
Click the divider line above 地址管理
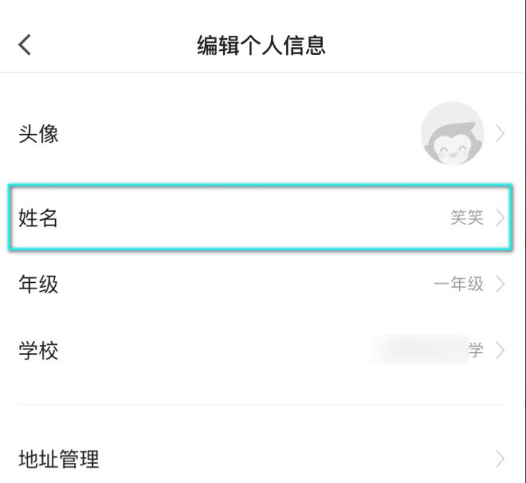pos(263,404)
